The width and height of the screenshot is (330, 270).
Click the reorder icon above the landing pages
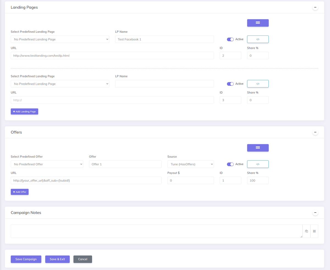click(x=258, y=23)
